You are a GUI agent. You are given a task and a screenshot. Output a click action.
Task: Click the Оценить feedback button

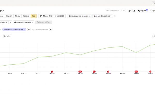tap(142, 11)
